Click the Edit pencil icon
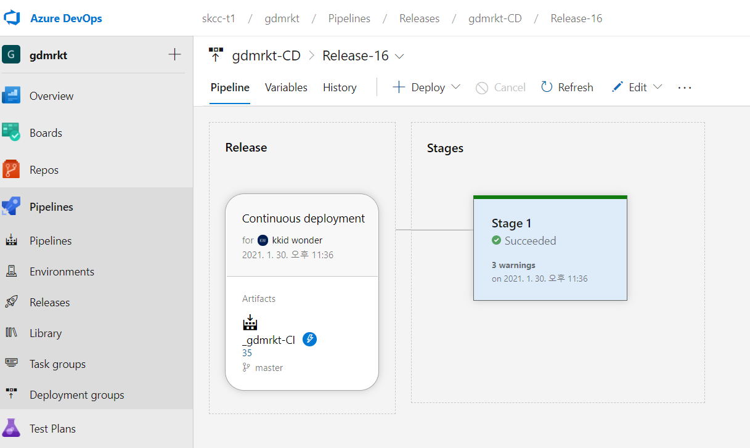 pyautogui.click(x=617, y=87)
